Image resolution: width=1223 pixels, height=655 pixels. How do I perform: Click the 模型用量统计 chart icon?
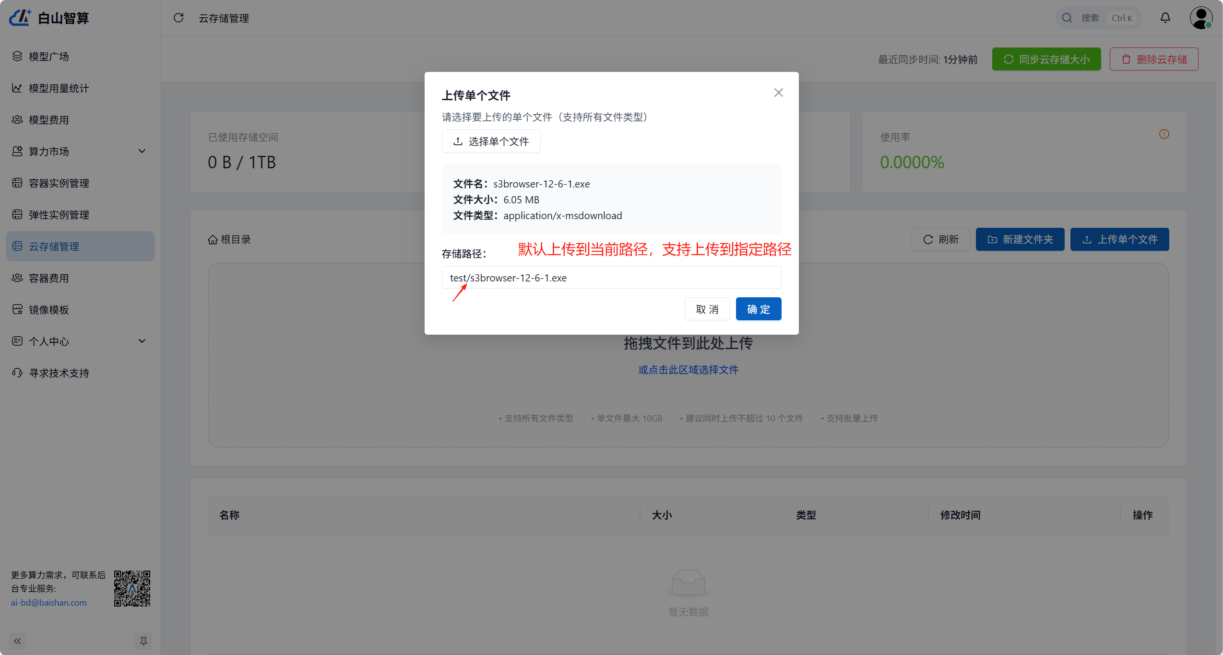(x=17, y=88)
